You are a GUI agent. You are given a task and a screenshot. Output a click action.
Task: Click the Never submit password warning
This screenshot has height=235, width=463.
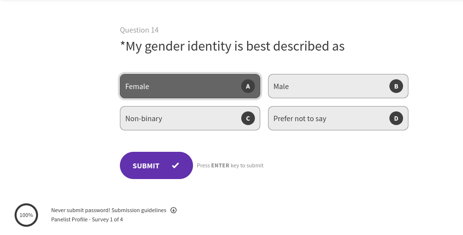click(80, 210)
